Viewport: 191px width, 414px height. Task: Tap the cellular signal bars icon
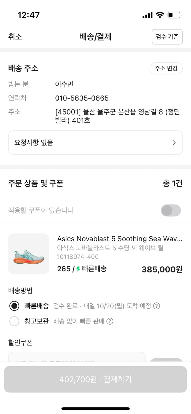(147, 15)
